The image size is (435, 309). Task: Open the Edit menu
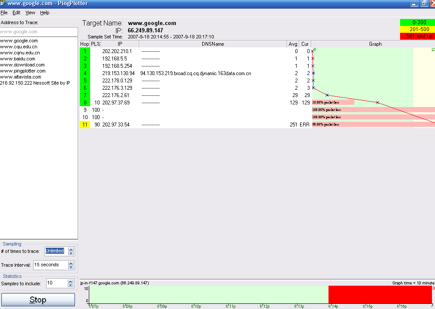point(16,13)
